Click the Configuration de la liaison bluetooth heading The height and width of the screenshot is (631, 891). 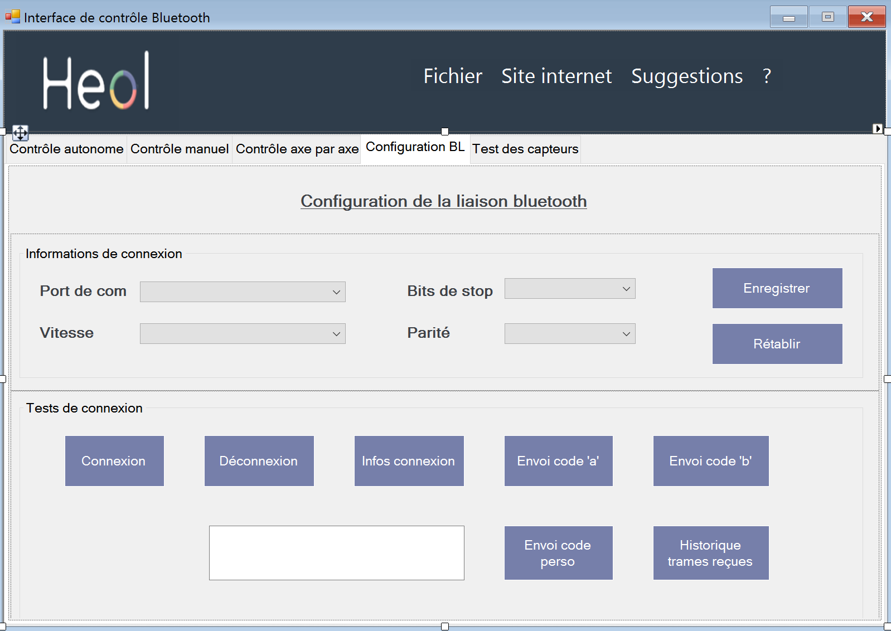tap(444, 201)
